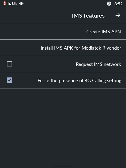Tap the navigation handle bar at the bottom
This screenshot has height=168, width=126.
pos(63,166)
